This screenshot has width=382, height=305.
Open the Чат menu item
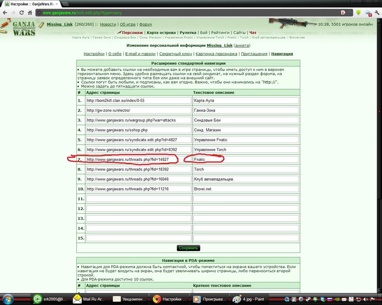pyautogui.click(x=253, y=33)
